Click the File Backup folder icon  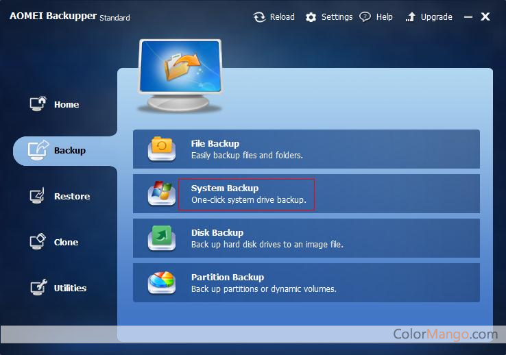click(x=162, y=149)
